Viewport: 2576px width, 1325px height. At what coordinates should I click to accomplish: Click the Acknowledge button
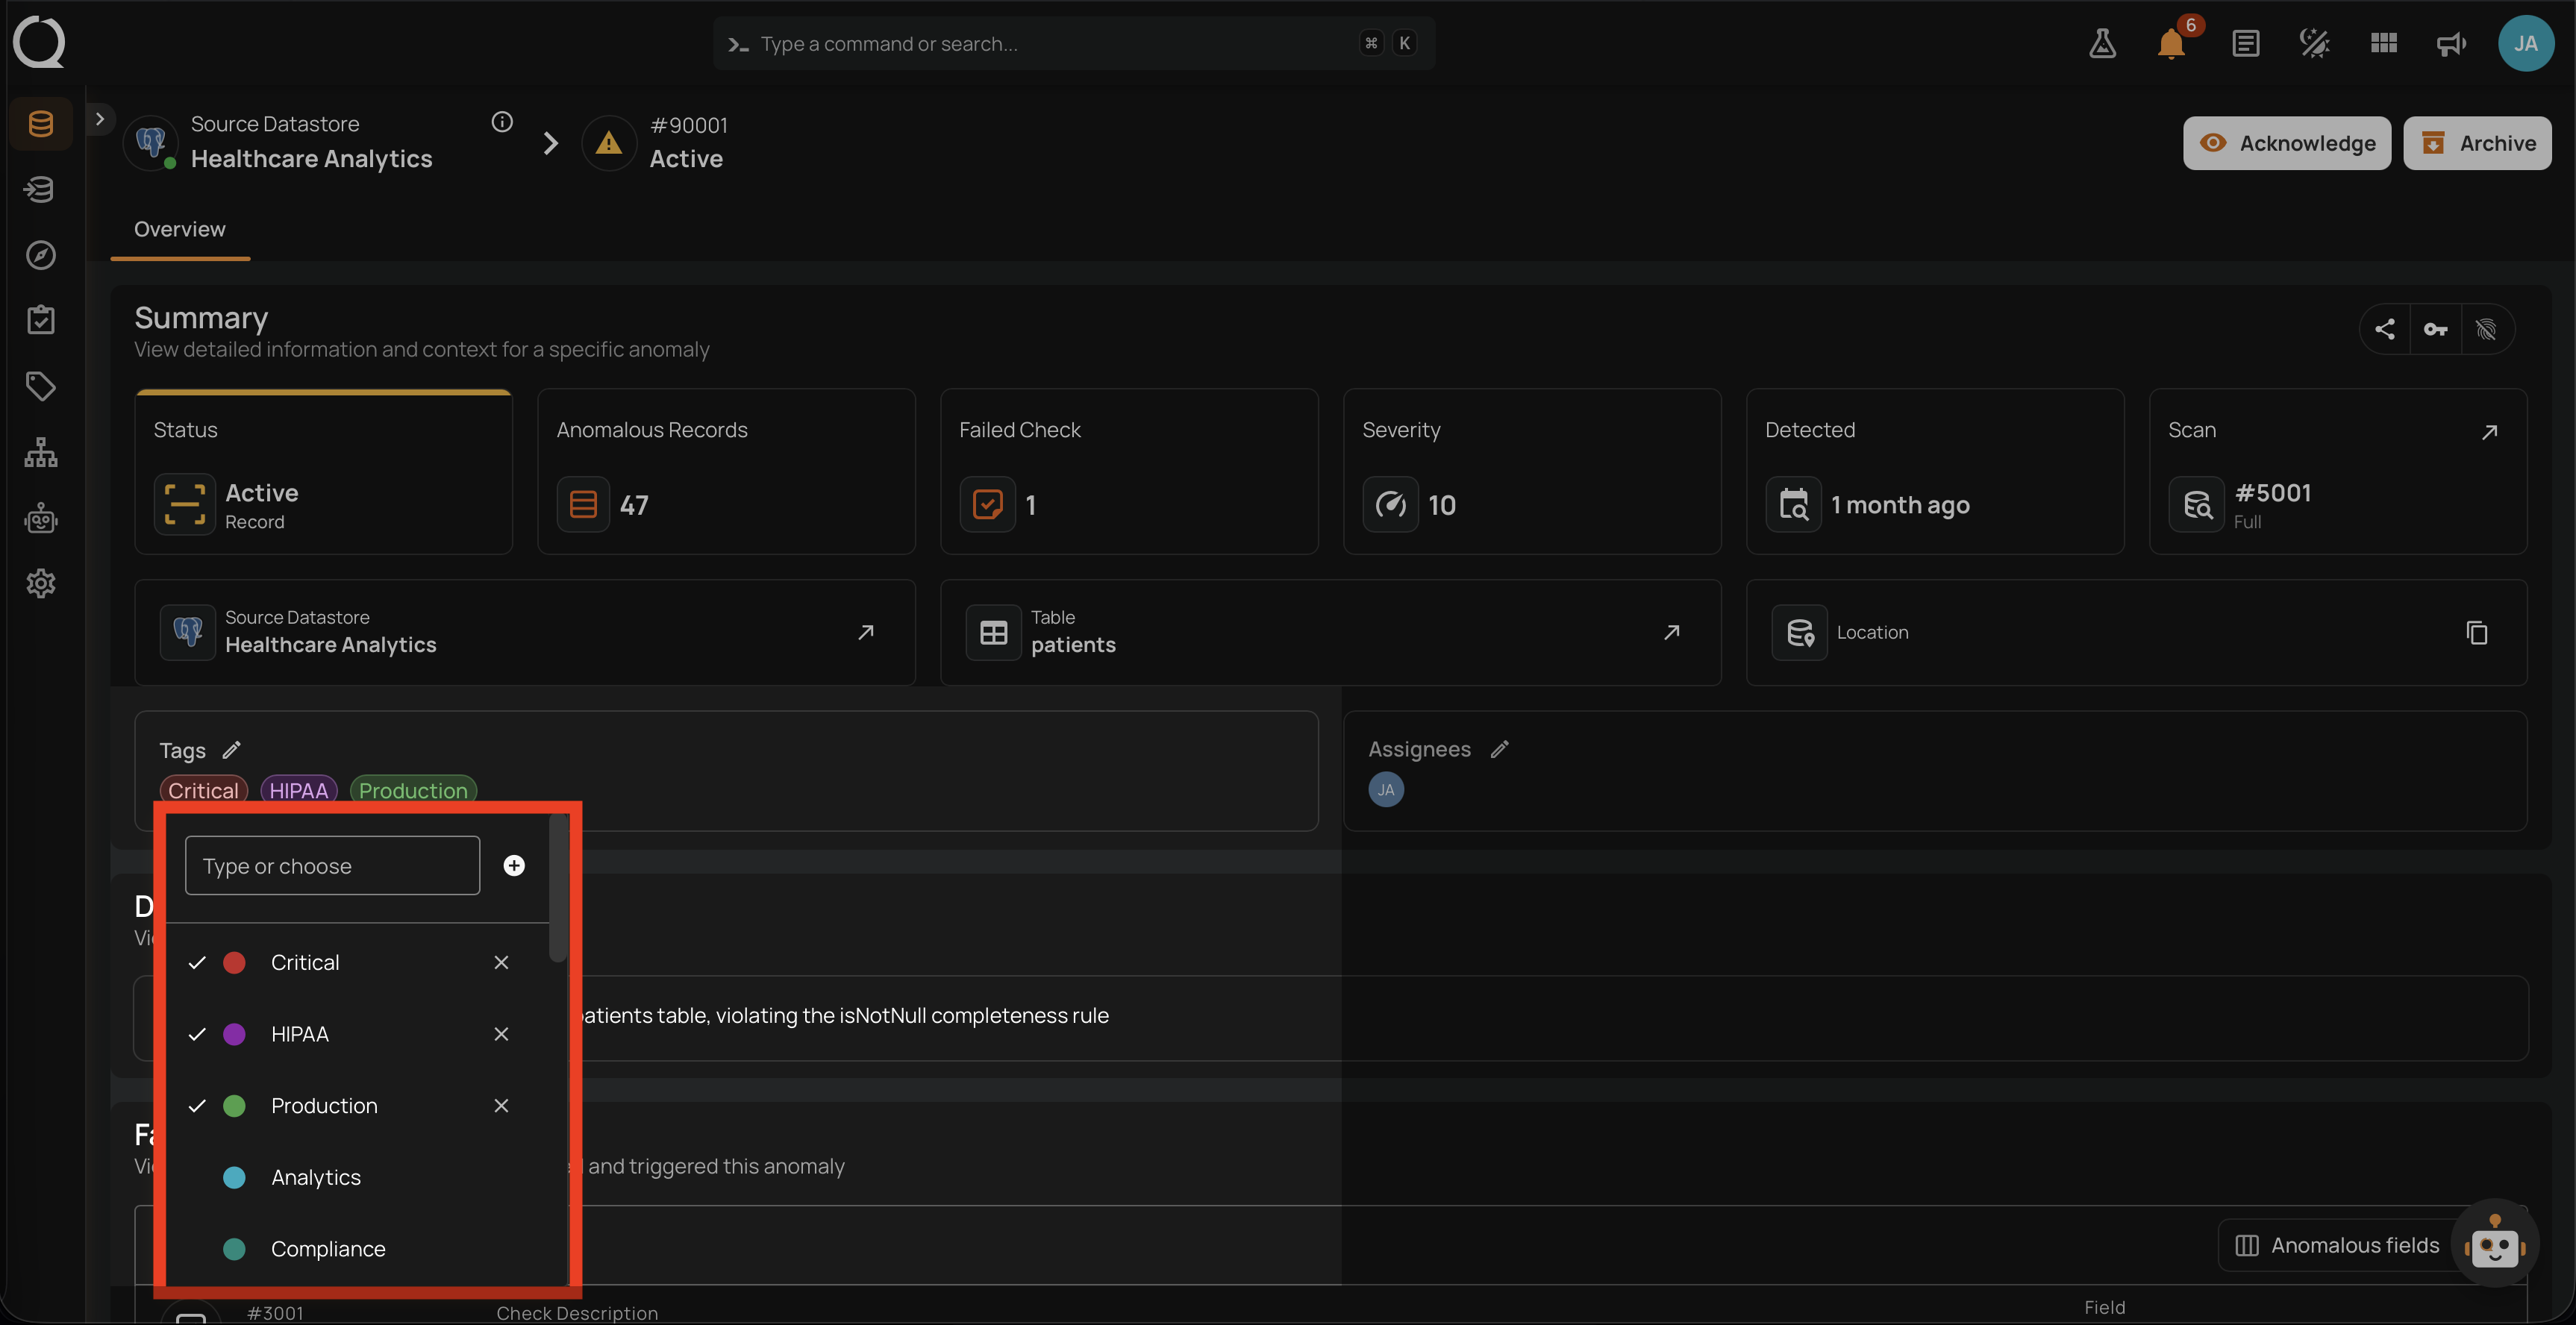click(2287, 143)
